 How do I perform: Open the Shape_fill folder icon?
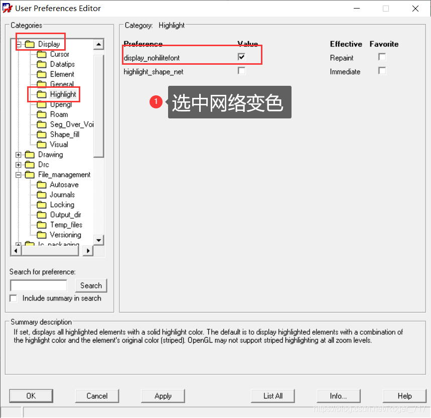tap(41, 134)
